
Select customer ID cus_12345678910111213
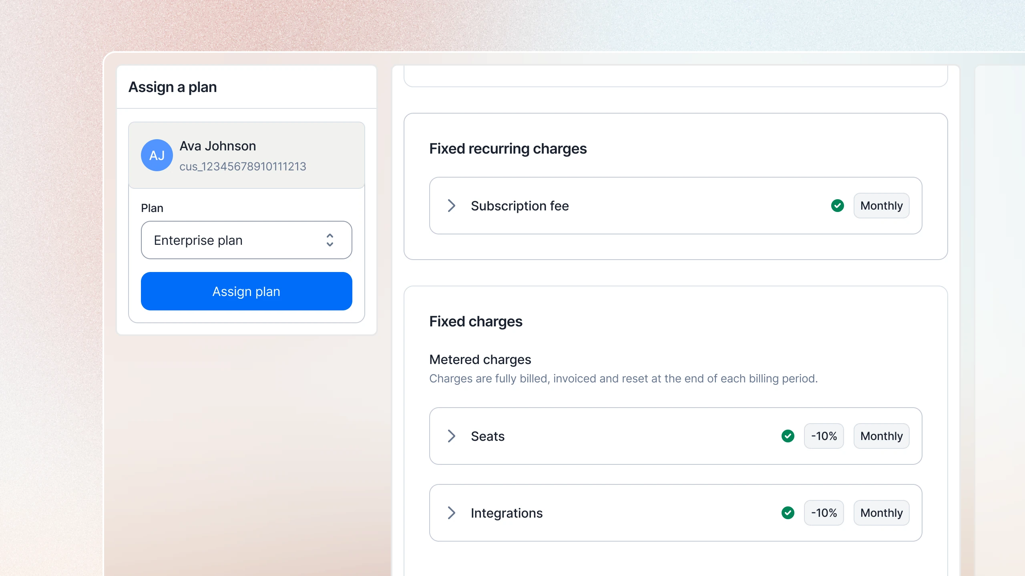pyautogui.click(x=243, y=166)
